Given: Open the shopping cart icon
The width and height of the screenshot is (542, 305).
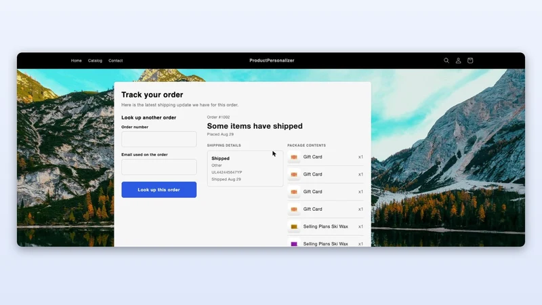Looking at the screenshot, I should [470, 60].
